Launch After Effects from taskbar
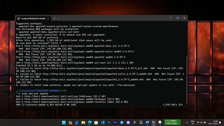The height and width of the screenshot is (126, 224). (x=115, y=122)
